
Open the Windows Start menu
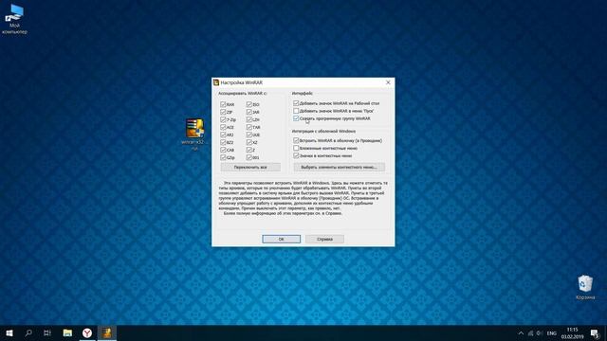tap(9, 332)
